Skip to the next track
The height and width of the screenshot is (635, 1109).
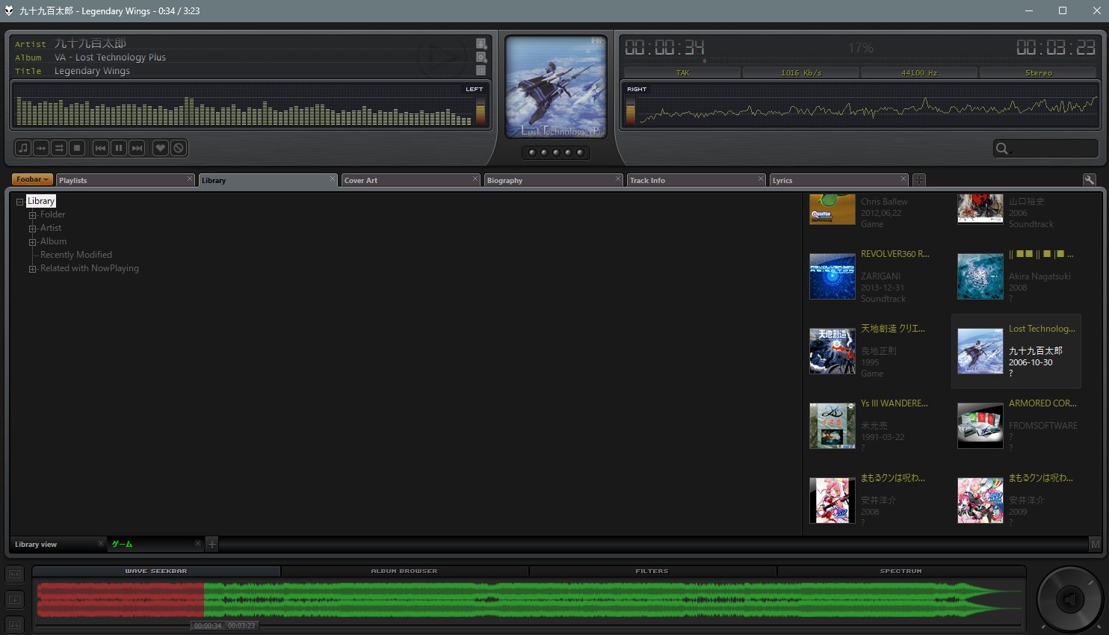click(137, 148)
